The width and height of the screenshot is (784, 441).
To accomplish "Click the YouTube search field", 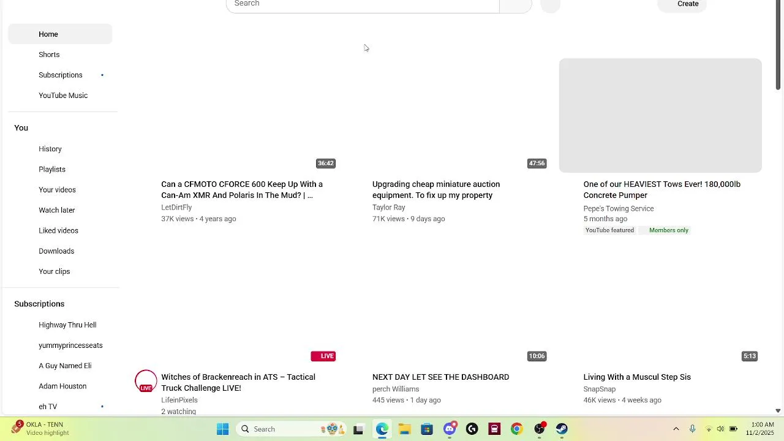I will tap(363, 4).
